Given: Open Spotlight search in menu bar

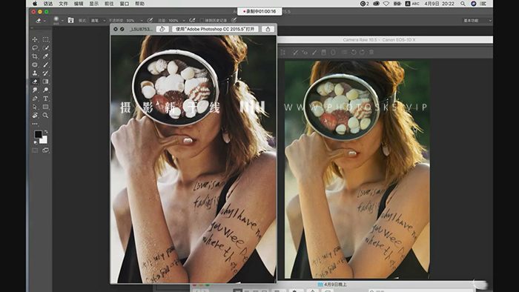Looking at the screenshot, I should (x=463, y=4).
